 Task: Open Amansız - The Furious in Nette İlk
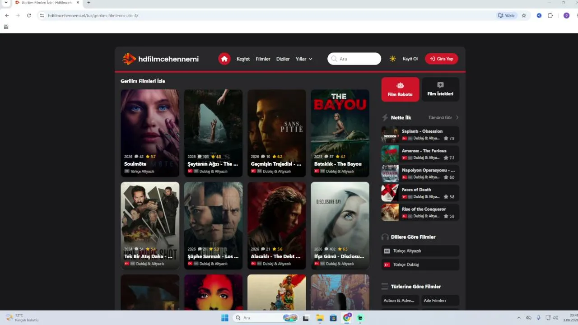coord(420,154)
